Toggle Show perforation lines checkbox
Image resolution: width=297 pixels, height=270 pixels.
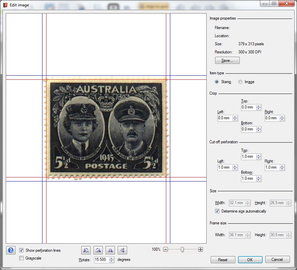(x=21, y=250)
